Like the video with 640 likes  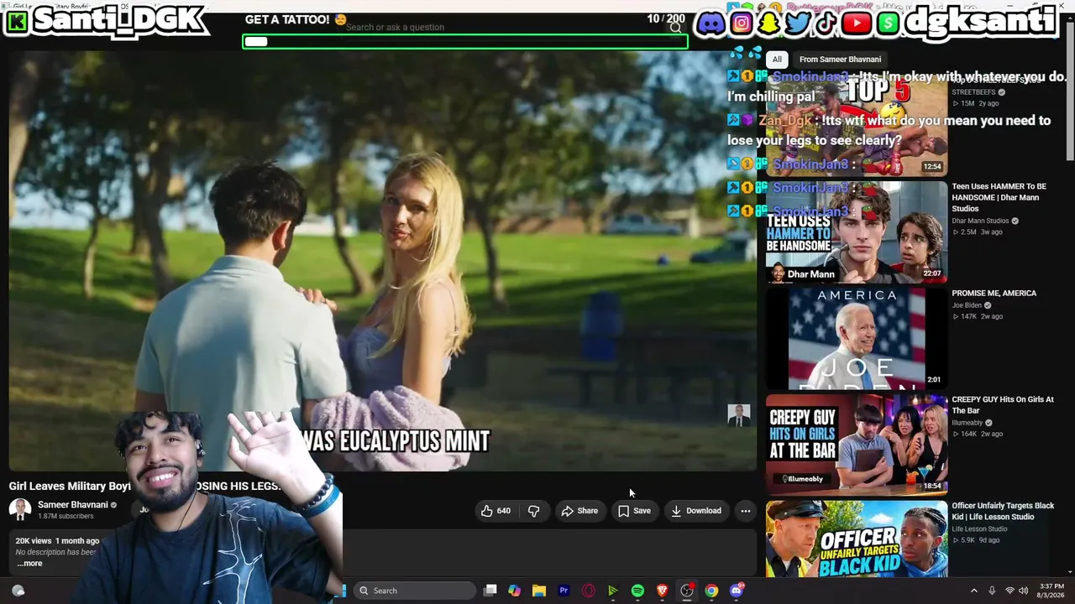[496, 511]
